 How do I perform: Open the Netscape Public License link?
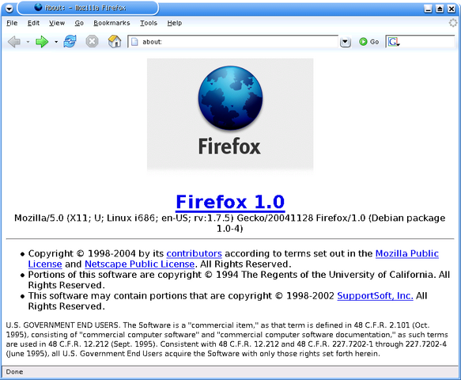click(140, 264)
